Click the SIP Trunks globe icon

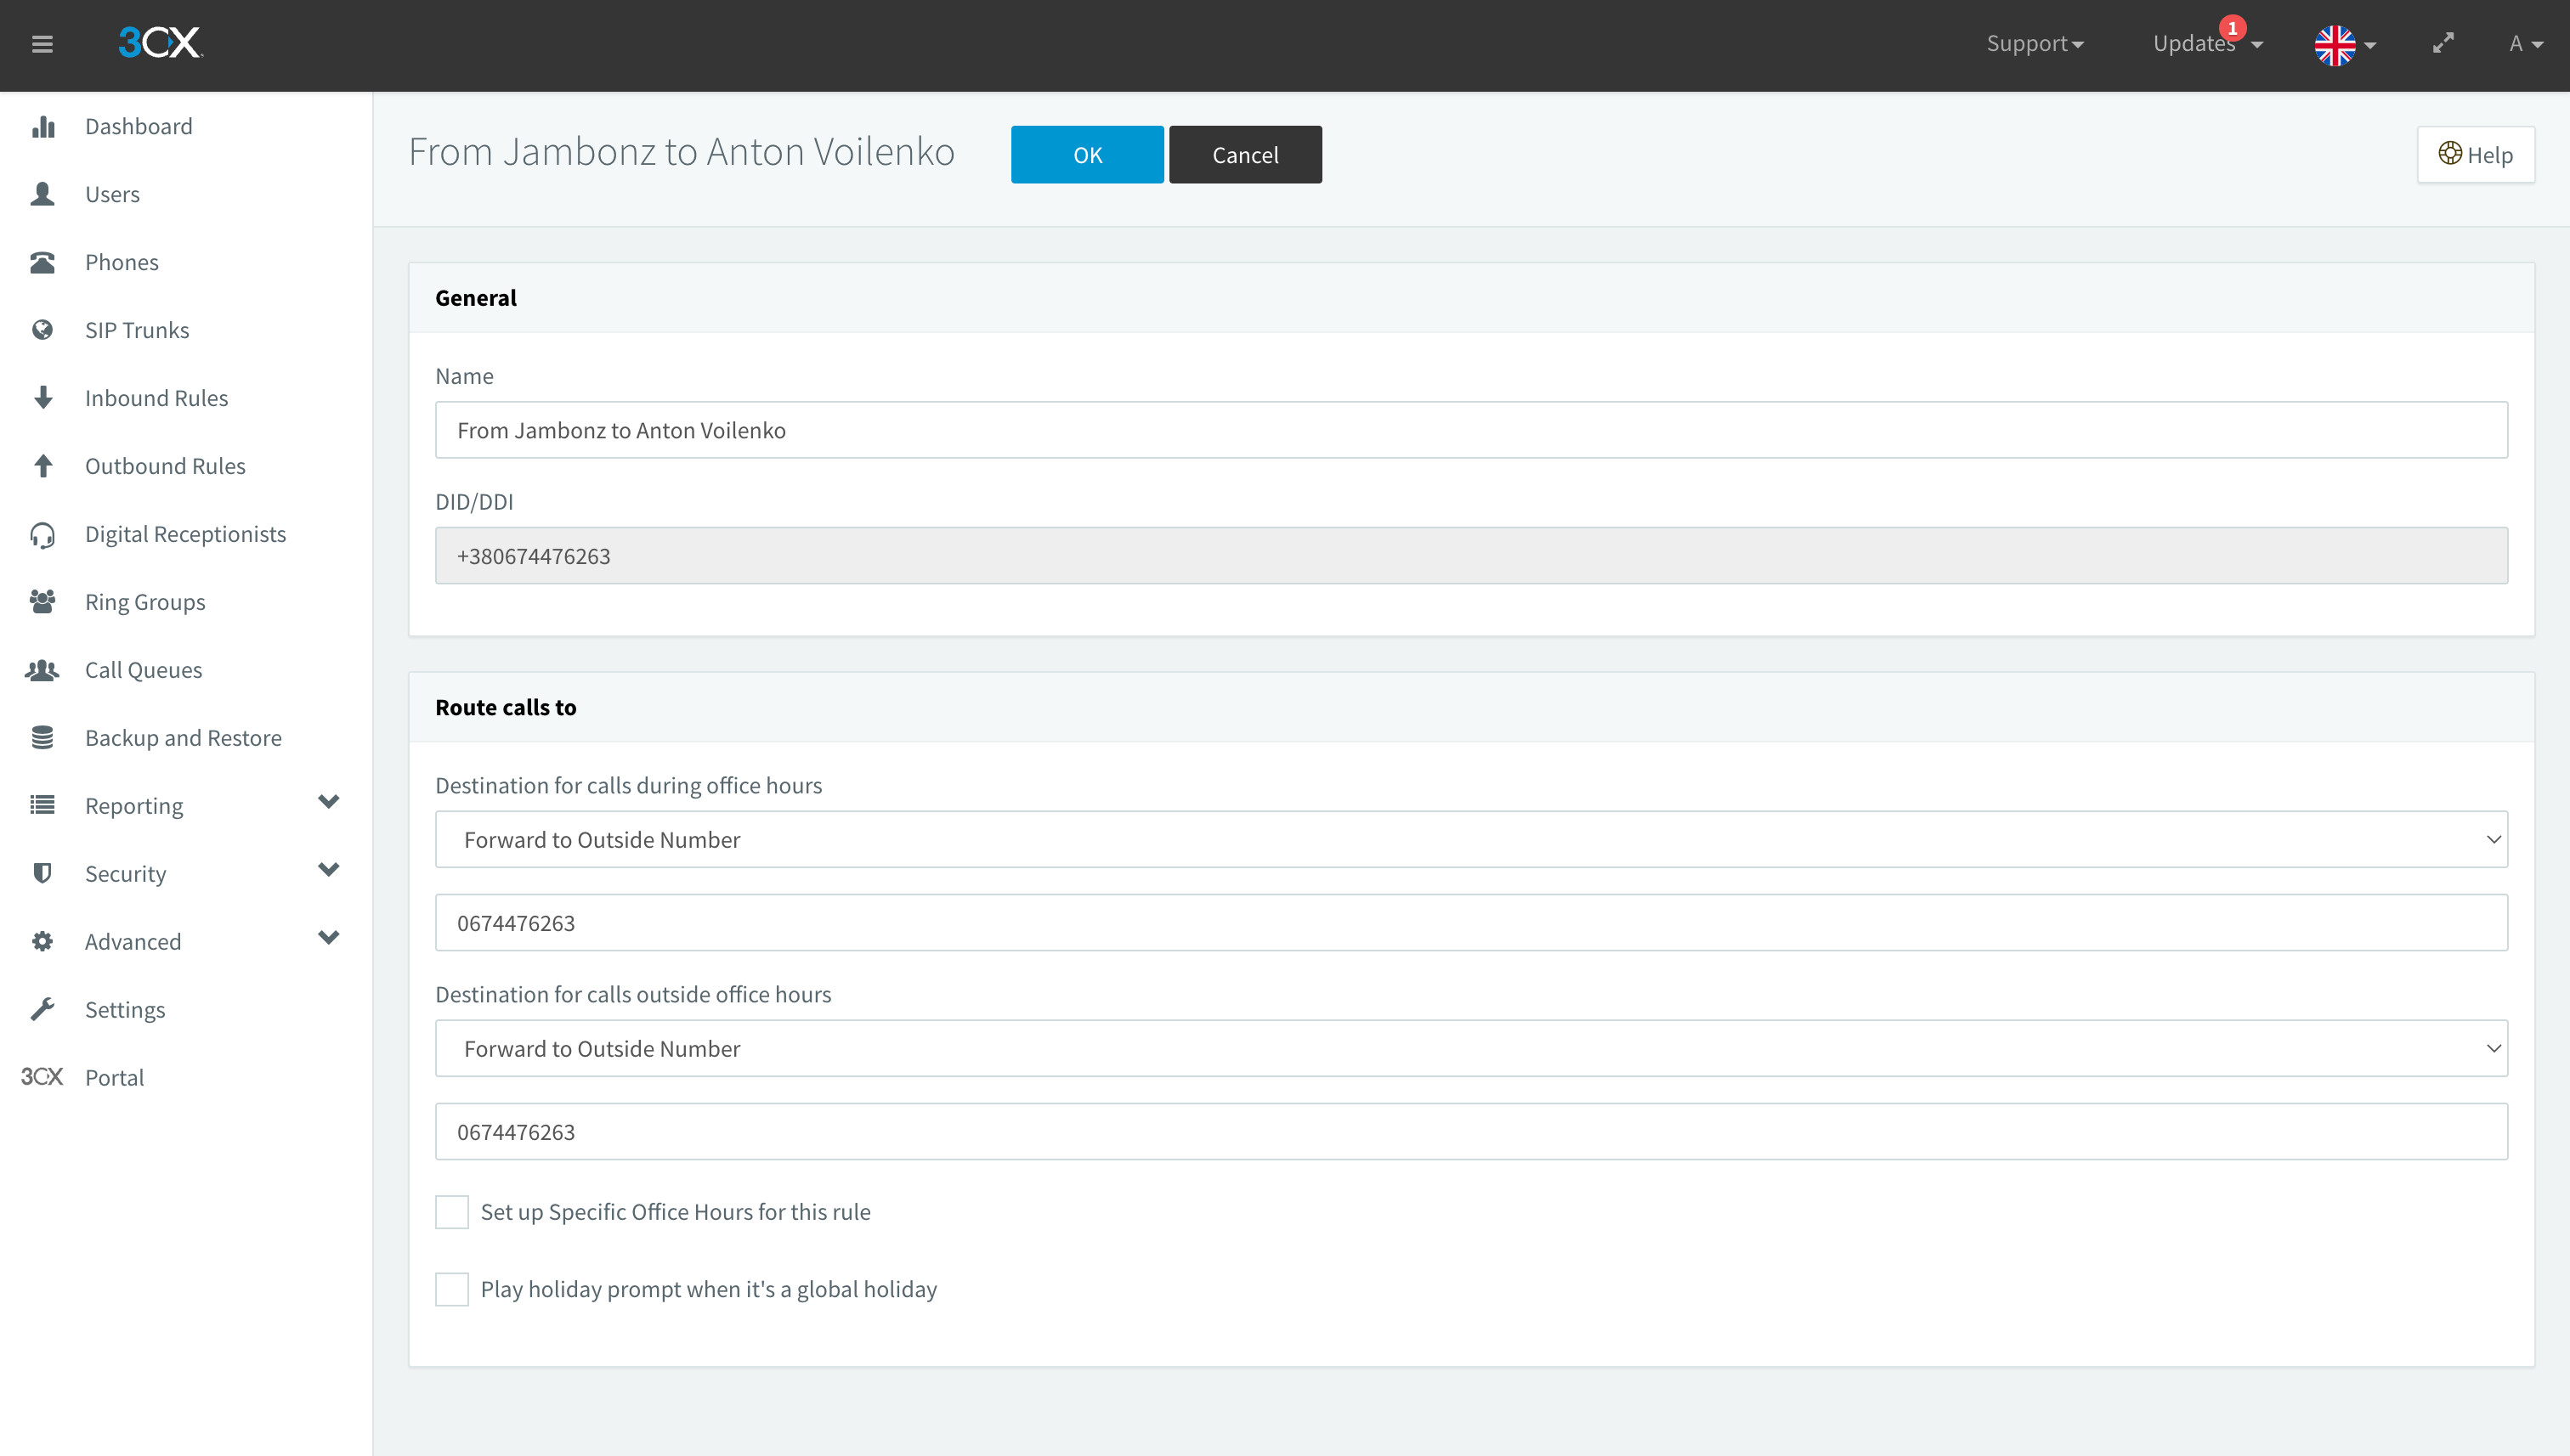tap(43, 330)
